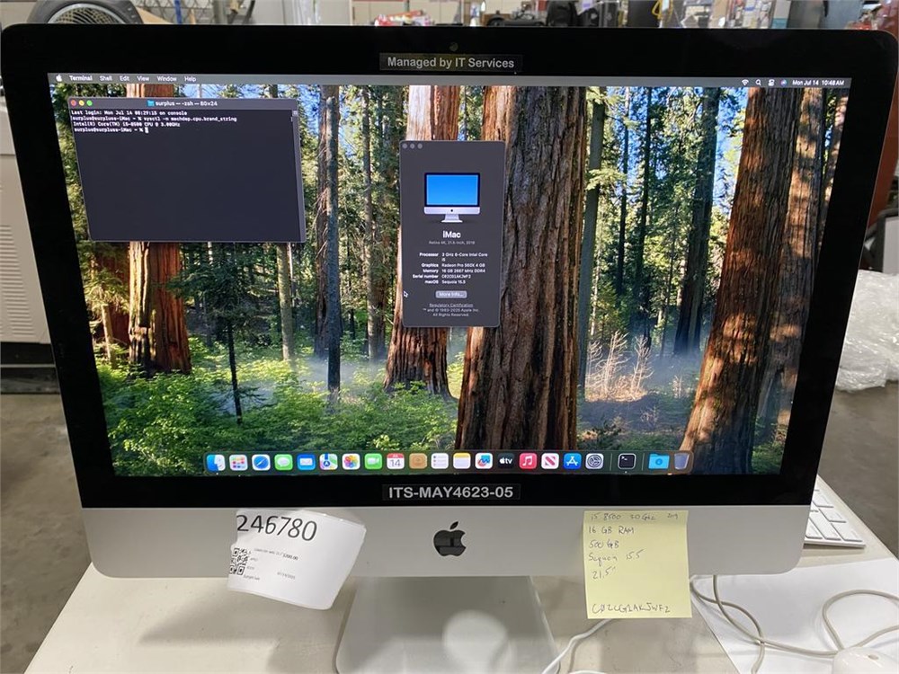The width and height of the screenshot is (899, 674).
Task: Close the Terminal window with red button
Action: click(74, 103)
